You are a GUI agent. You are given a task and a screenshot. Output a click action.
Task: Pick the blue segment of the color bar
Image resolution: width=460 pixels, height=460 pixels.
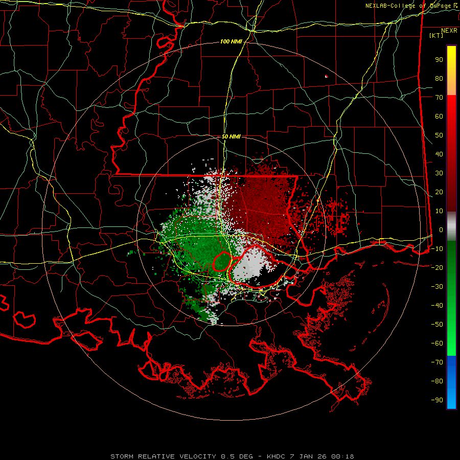[x=451, y=382]
